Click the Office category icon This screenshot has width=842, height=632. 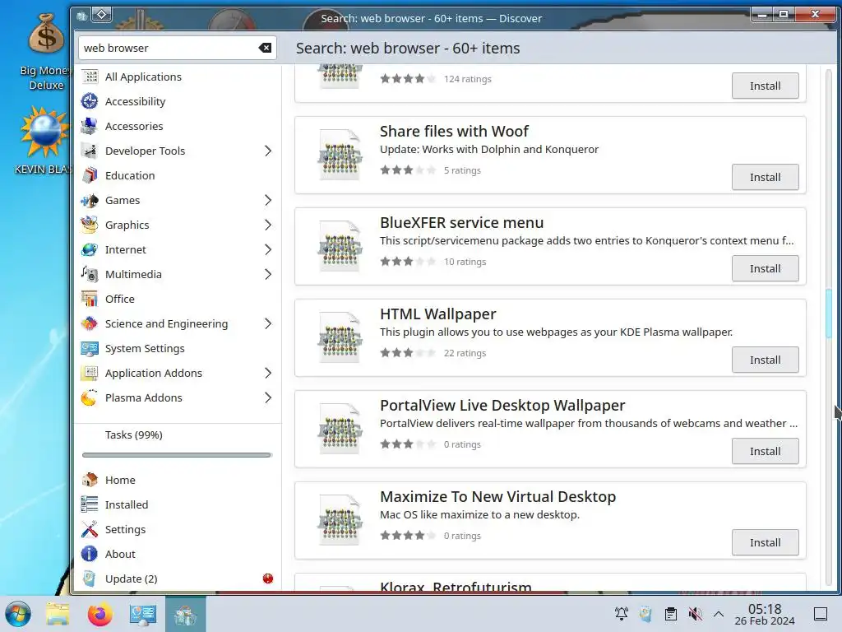[x=90, y=300]
